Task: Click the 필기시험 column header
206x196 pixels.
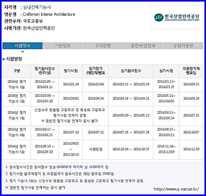Action: tap(71, 71)
